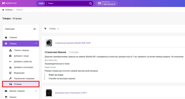
Task: Click the Главная breadcrumb link
Action: coord(9,10)
